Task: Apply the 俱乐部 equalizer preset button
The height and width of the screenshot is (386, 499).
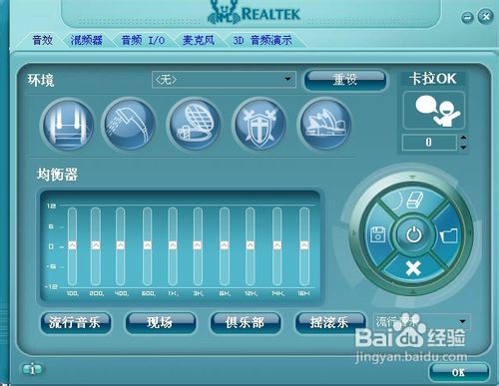Action: pos(246,322)
